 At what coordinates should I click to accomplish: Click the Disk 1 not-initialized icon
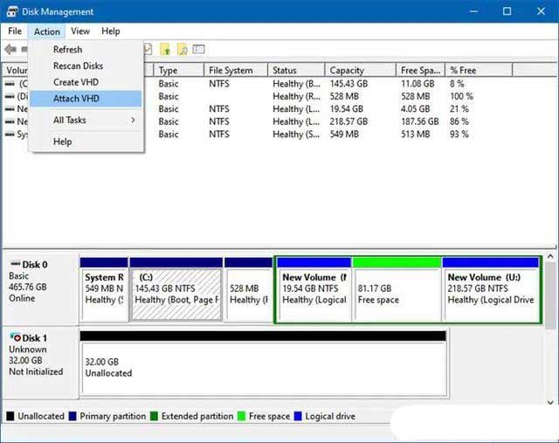tap(15, 337)
